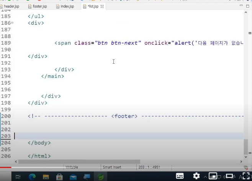Click the horizontal scrollbar left arrow

coord(16,162)
